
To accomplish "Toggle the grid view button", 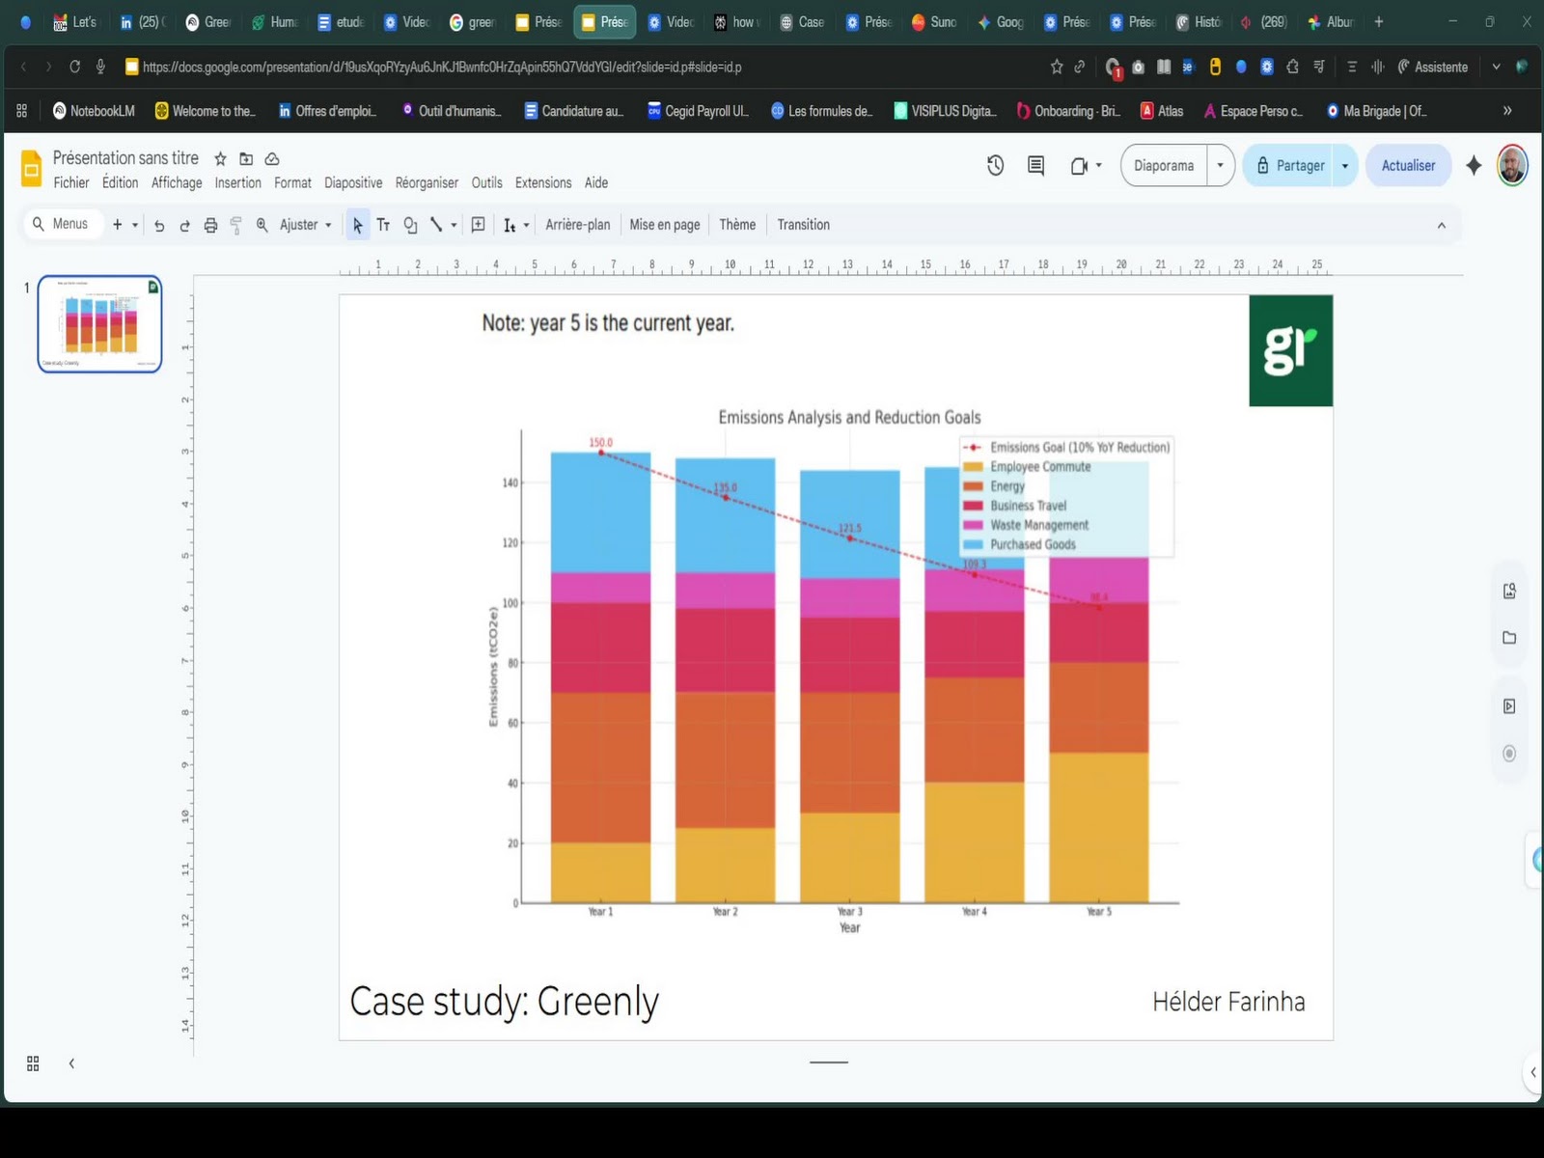I will [x=33, y=1063].
